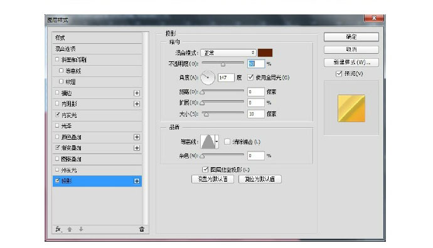
Task: Click 设置为默认值 button
Action: (213, 179)
